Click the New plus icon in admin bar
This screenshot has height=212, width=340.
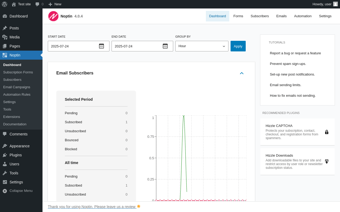click(50, 4)
